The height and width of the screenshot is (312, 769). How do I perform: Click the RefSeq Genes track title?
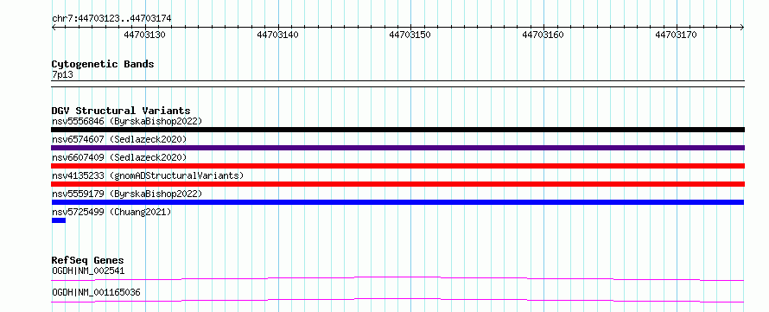pyautogui.click(x=87, y=260)
